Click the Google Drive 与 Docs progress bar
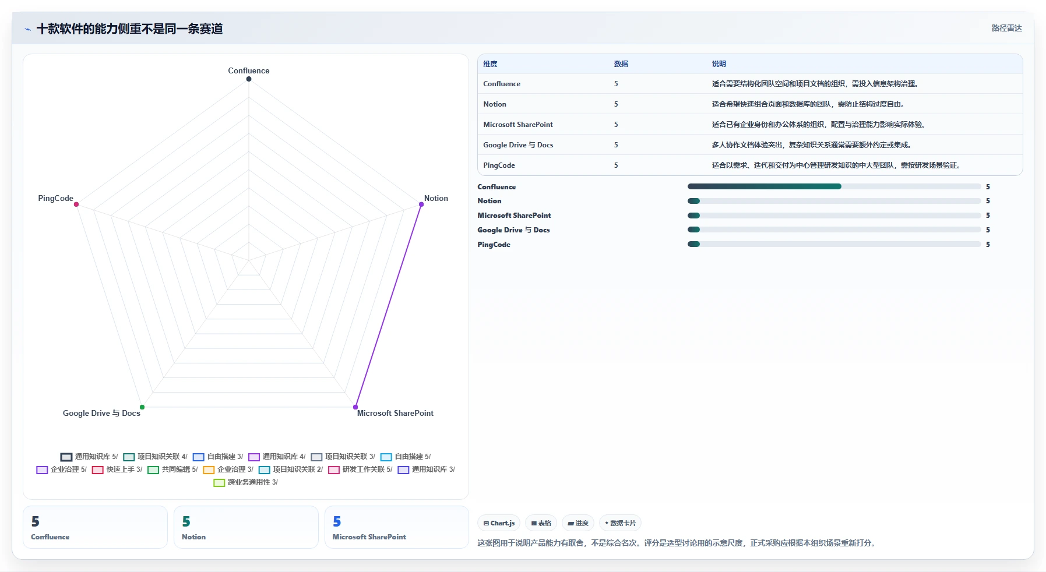This screenshot has width=1046, height=572. coord(834,230)
